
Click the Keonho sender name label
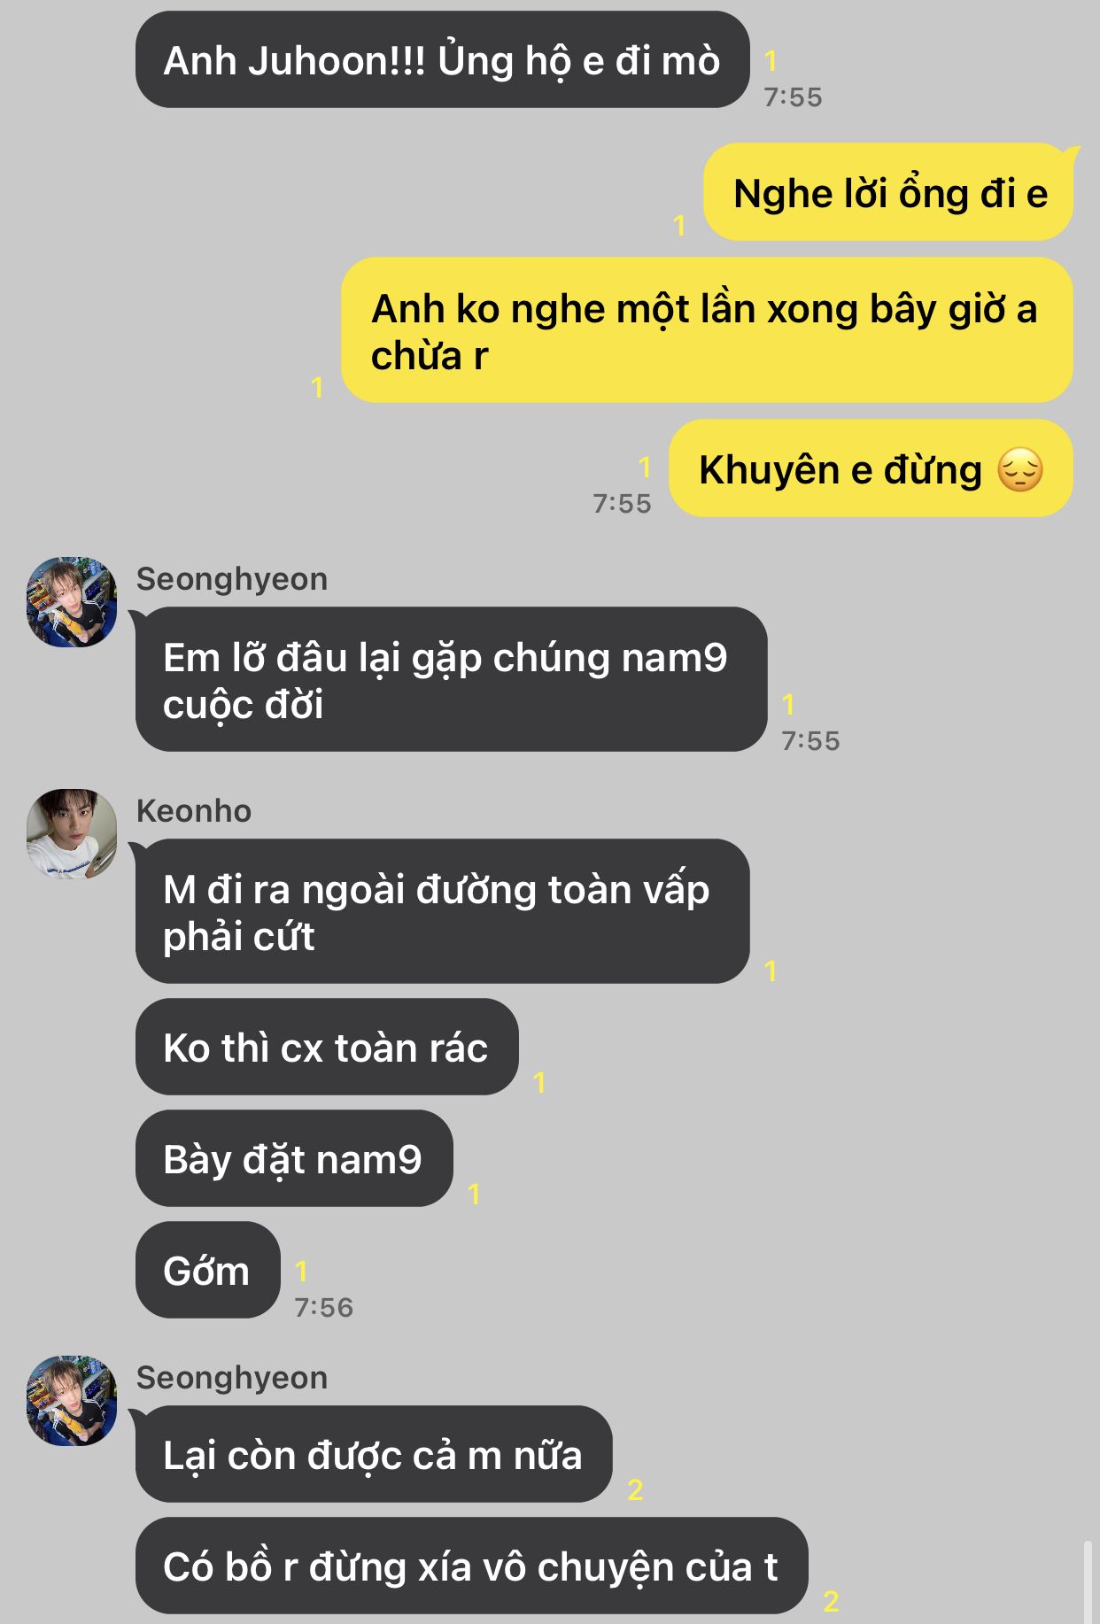click(x=194, y=810)
